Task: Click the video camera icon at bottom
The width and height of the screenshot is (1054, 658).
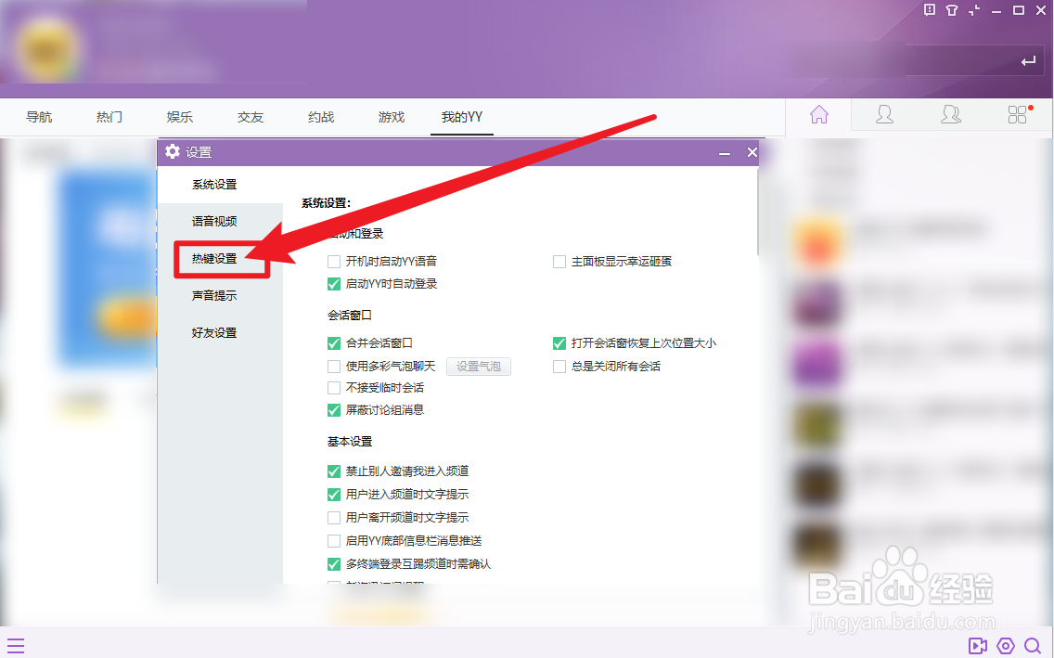Action: tap(977, 646)
